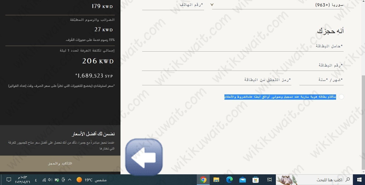Click the رقم الهاتف phone number field
Image resolution: width=365 pixels, height=185 pixels.
173,5
